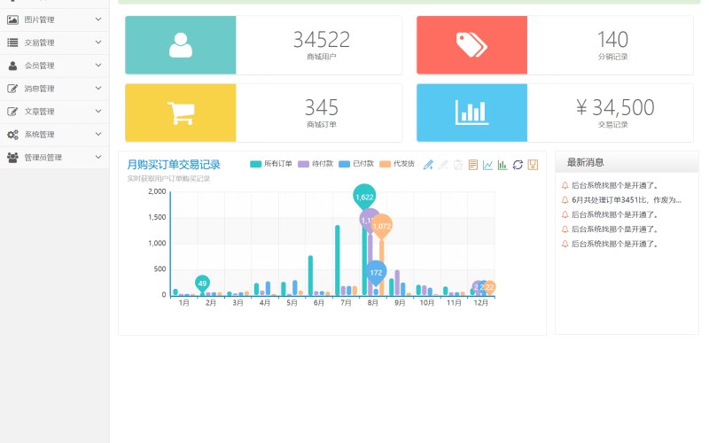Click the 345 商城订单 count
The width and height of the screenshot is (709, 443).
(322, 107)
